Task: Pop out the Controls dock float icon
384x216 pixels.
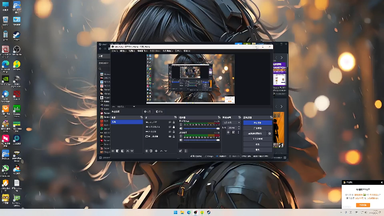Action: coord(271,118)
